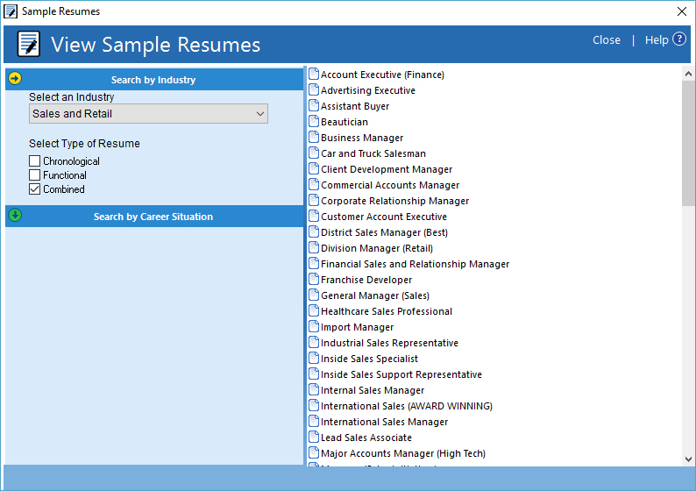Click the yellow arrow icon beside Search by Industry
This screenshot has width=696, height=491.
point(15,79)
